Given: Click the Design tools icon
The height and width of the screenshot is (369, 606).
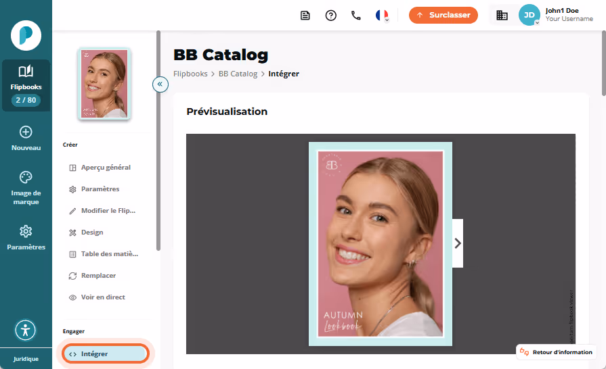Looking at the screenshot, I should tap(72, 232).
